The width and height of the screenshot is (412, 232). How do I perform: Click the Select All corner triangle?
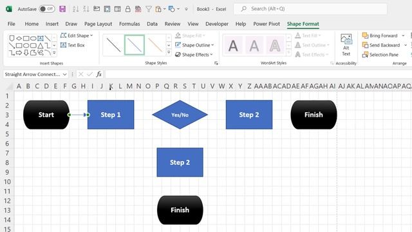tap(10, 86)
